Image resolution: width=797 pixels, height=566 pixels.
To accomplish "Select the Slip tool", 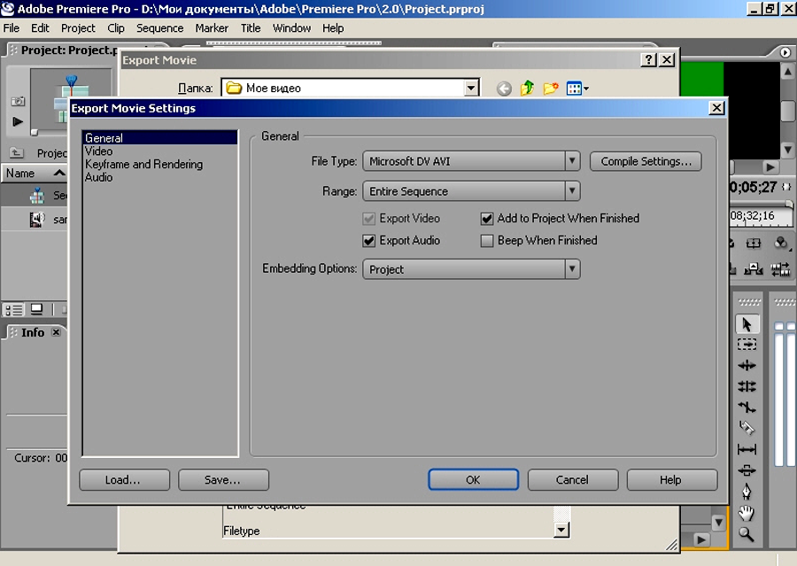I will pos(747,450).
